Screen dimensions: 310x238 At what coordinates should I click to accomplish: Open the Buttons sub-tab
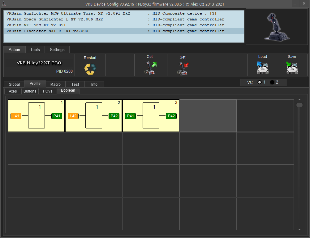tap(30, 91)
